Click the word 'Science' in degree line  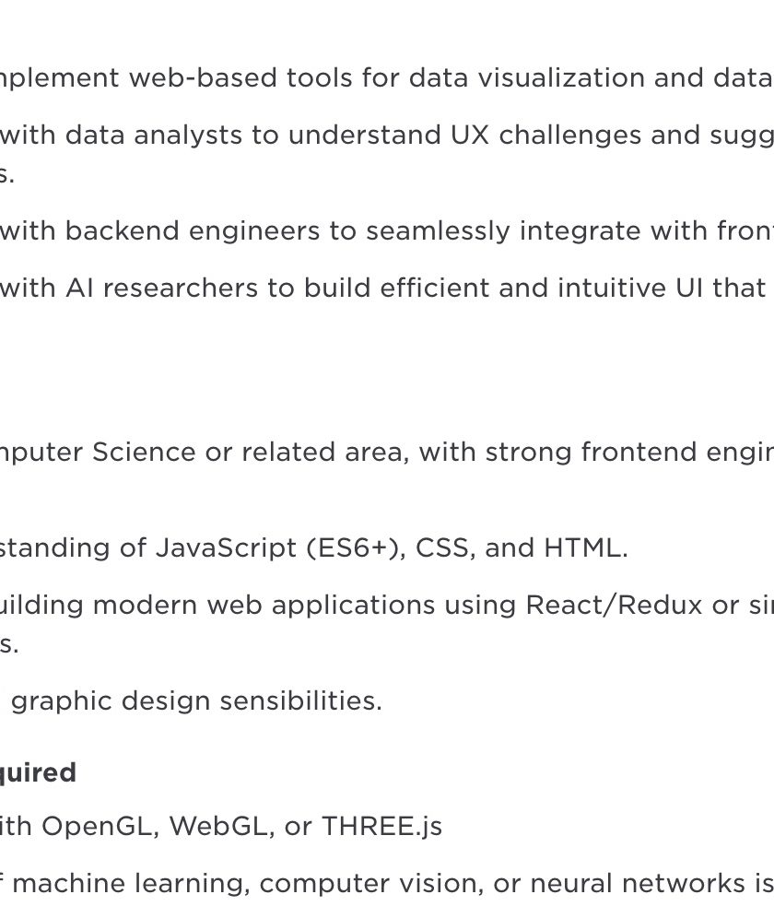coord(144,452)
